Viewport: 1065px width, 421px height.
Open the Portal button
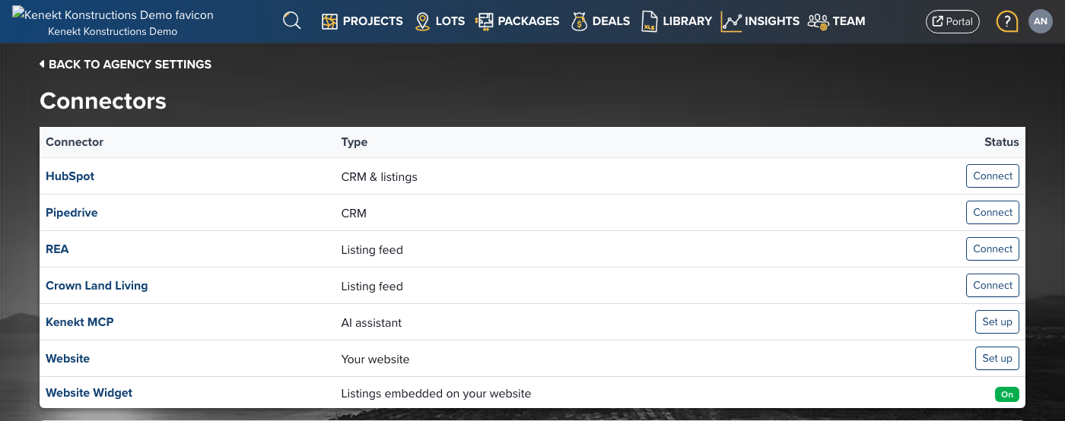coord(952,21)
